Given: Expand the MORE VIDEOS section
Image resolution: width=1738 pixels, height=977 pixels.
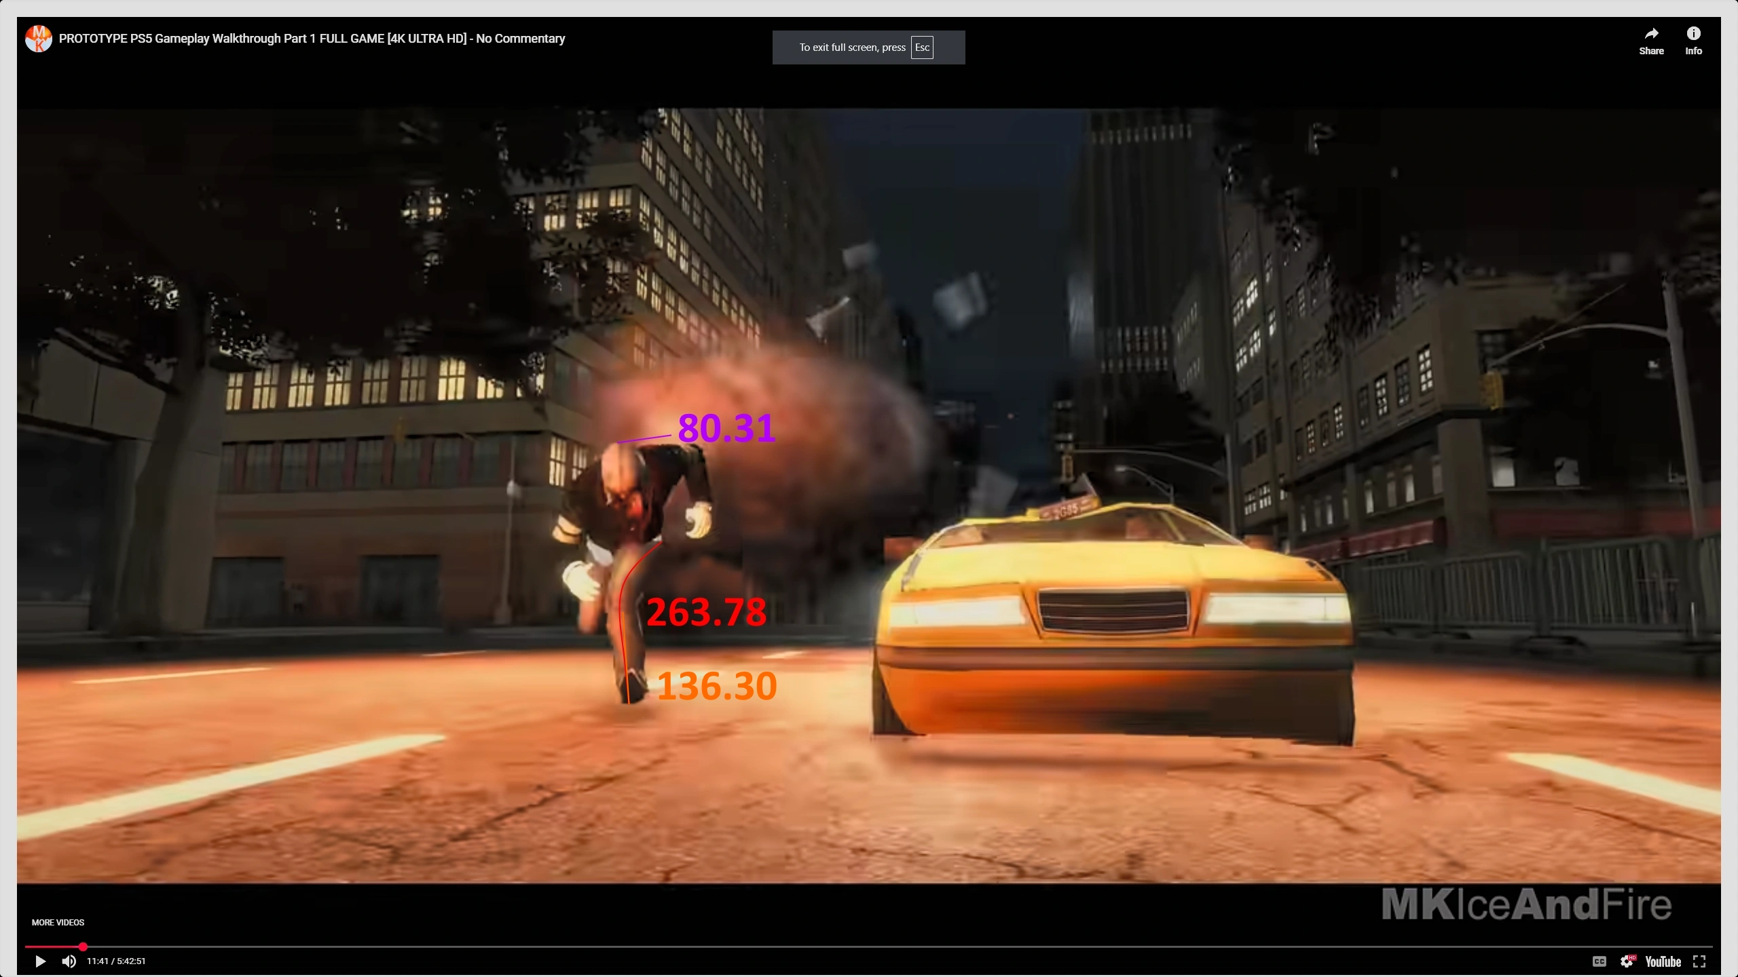Looking at the screenshot, I should (58, 922).
